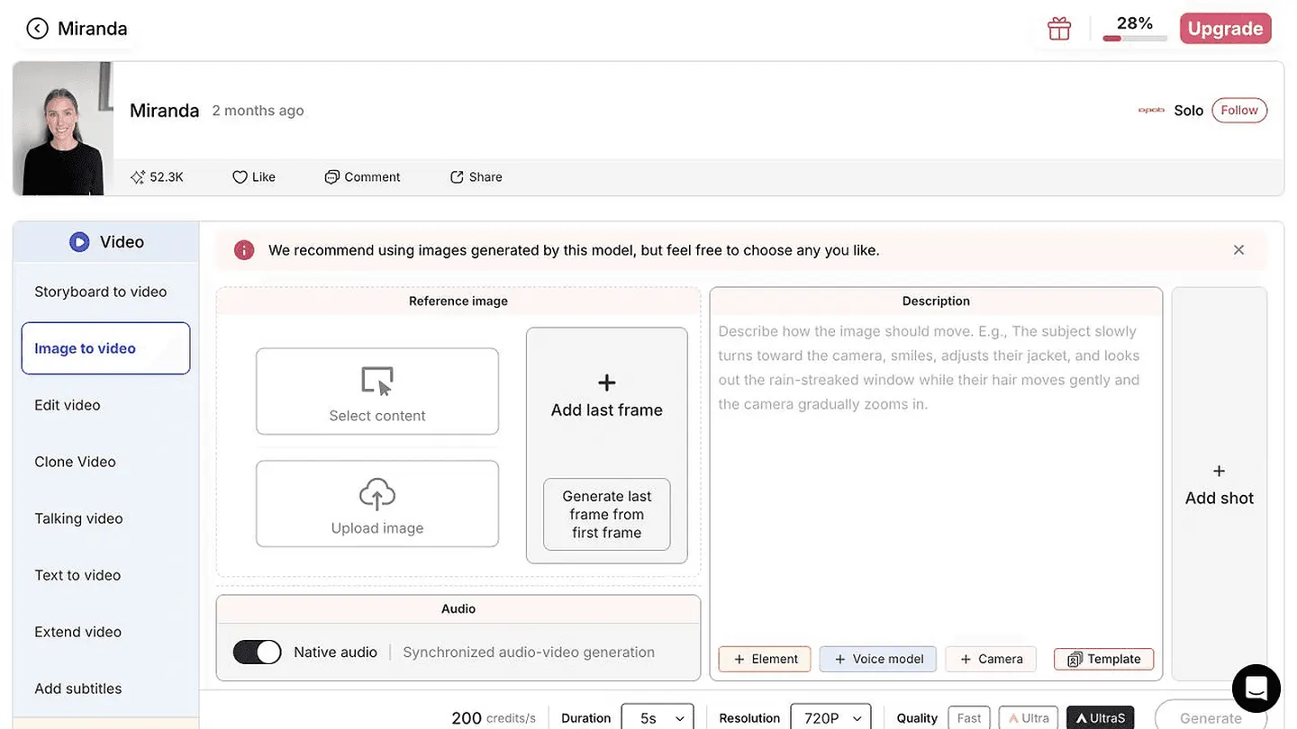Click the Share icon

tap(457, 177)
